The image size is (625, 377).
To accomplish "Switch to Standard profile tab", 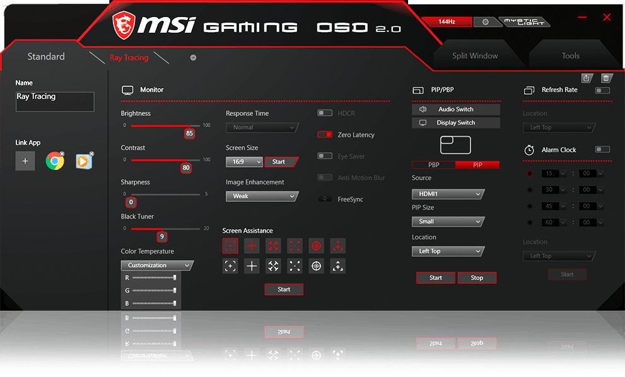I will tap(46, 57).
